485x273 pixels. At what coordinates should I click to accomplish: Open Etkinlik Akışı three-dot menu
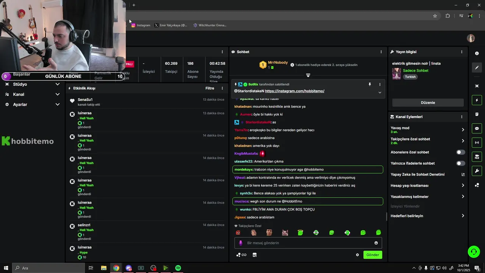point(222,88)
